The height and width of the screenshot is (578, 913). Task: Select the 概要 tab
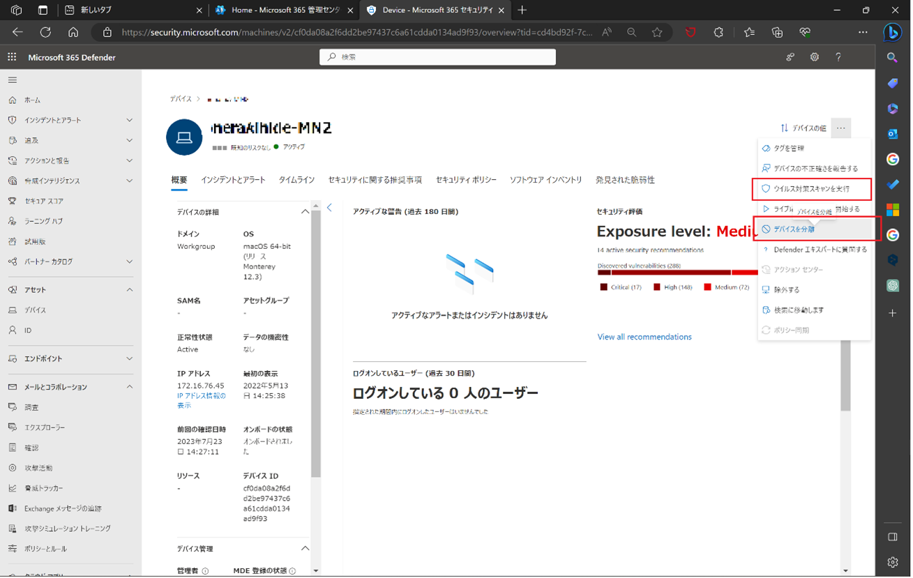click(179, 180)
